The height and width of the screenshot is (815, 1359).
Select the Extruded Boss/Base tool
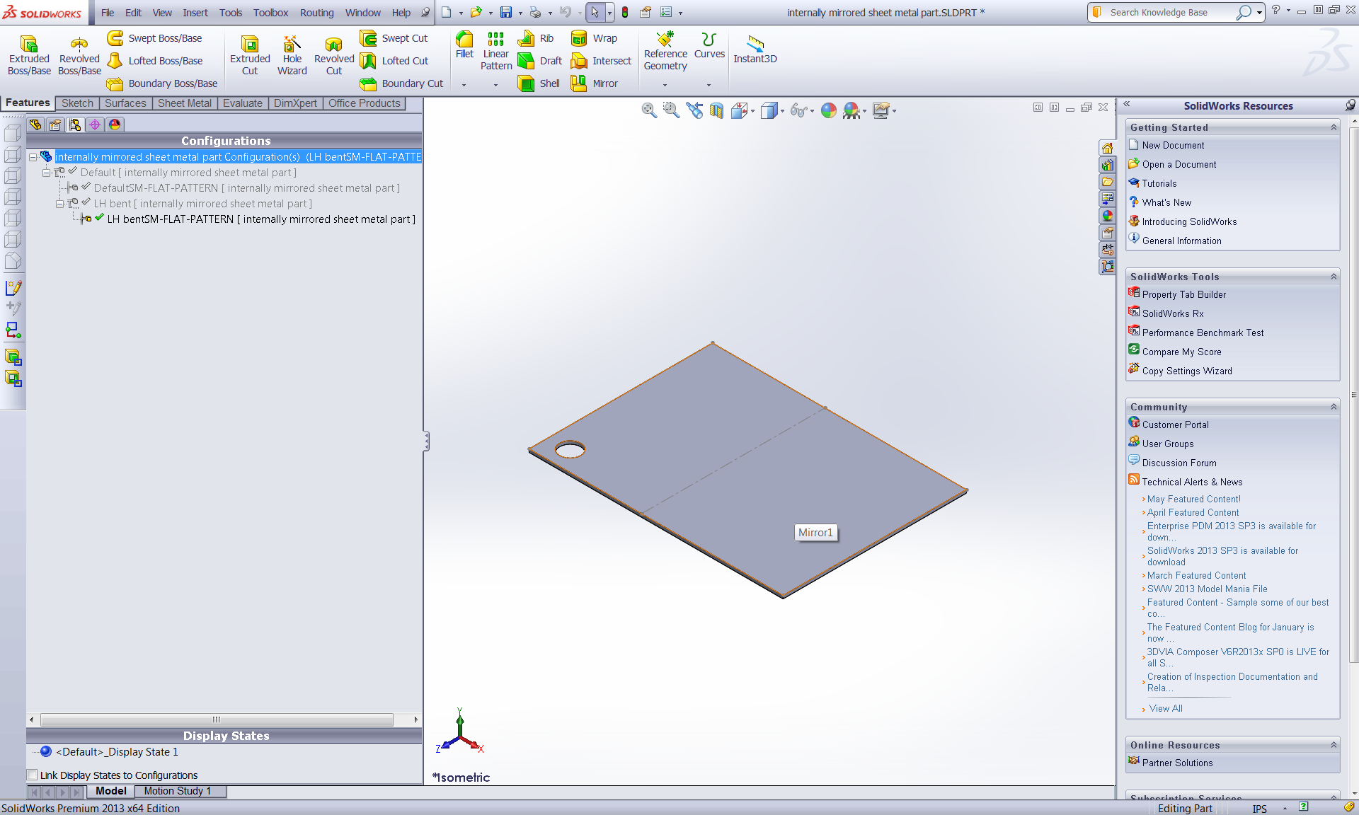click(29, 54)
